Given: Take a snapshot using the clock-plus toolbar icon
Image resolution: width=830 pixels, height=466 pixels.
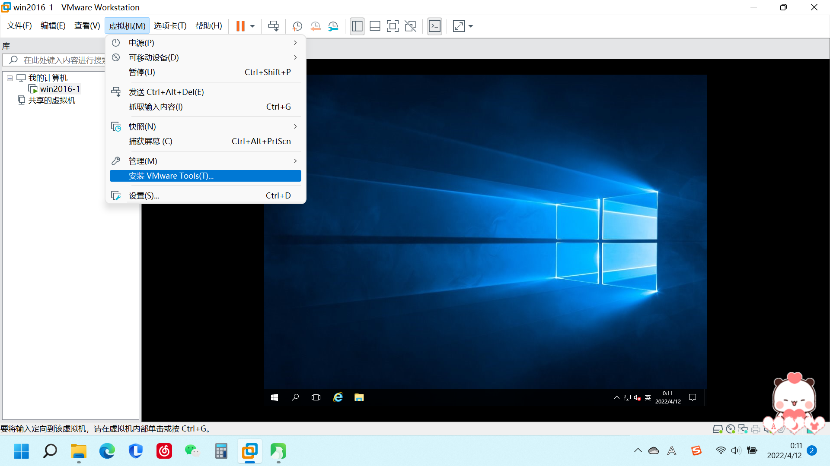Looking at the screenshot, I should (297, 26).
